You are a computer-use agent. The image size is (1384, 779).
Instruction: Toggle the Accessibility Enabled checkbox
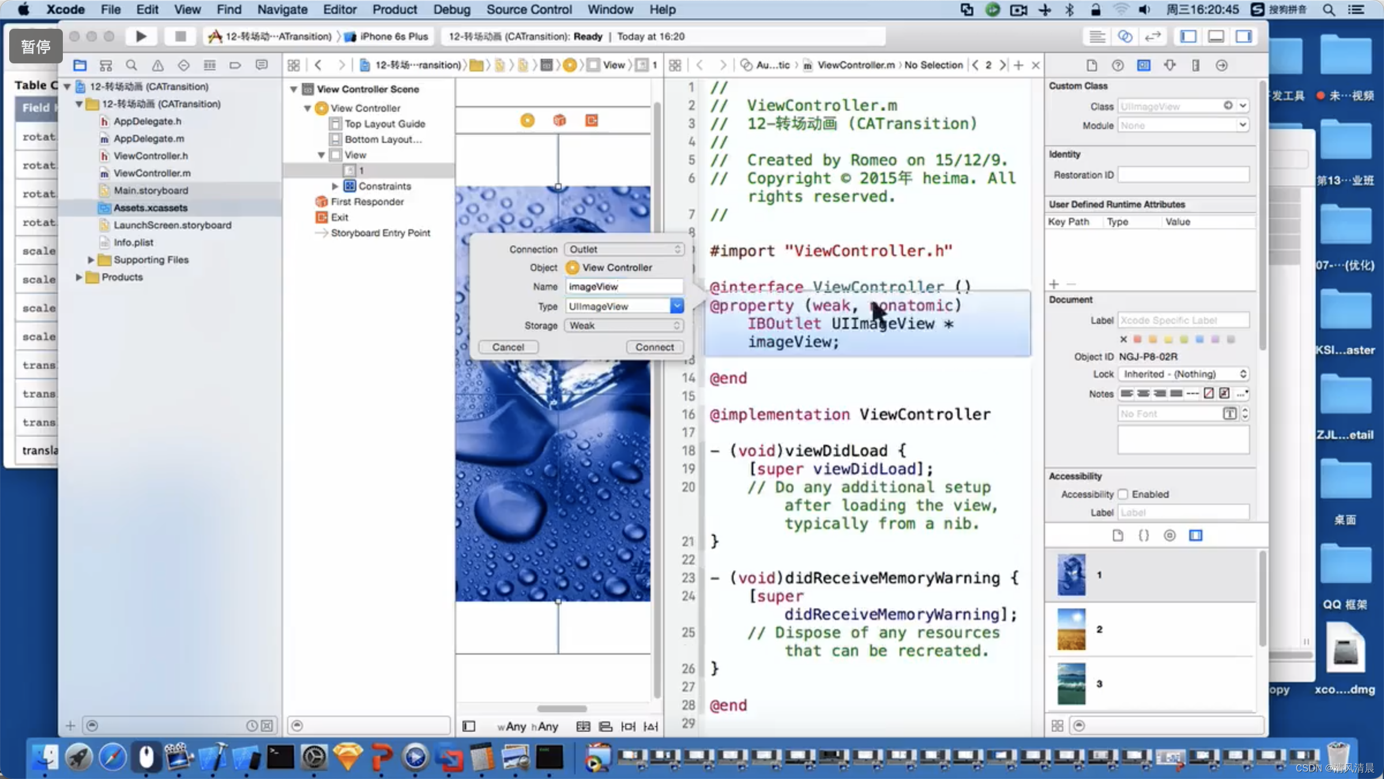tap(1124, 494)
